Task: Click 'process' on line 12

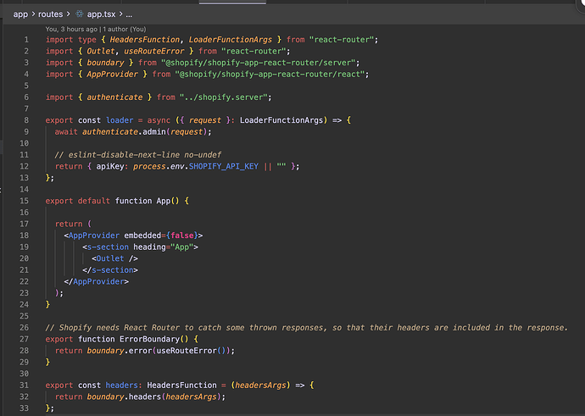Action: pyautogui.click(x=149, y=166)
